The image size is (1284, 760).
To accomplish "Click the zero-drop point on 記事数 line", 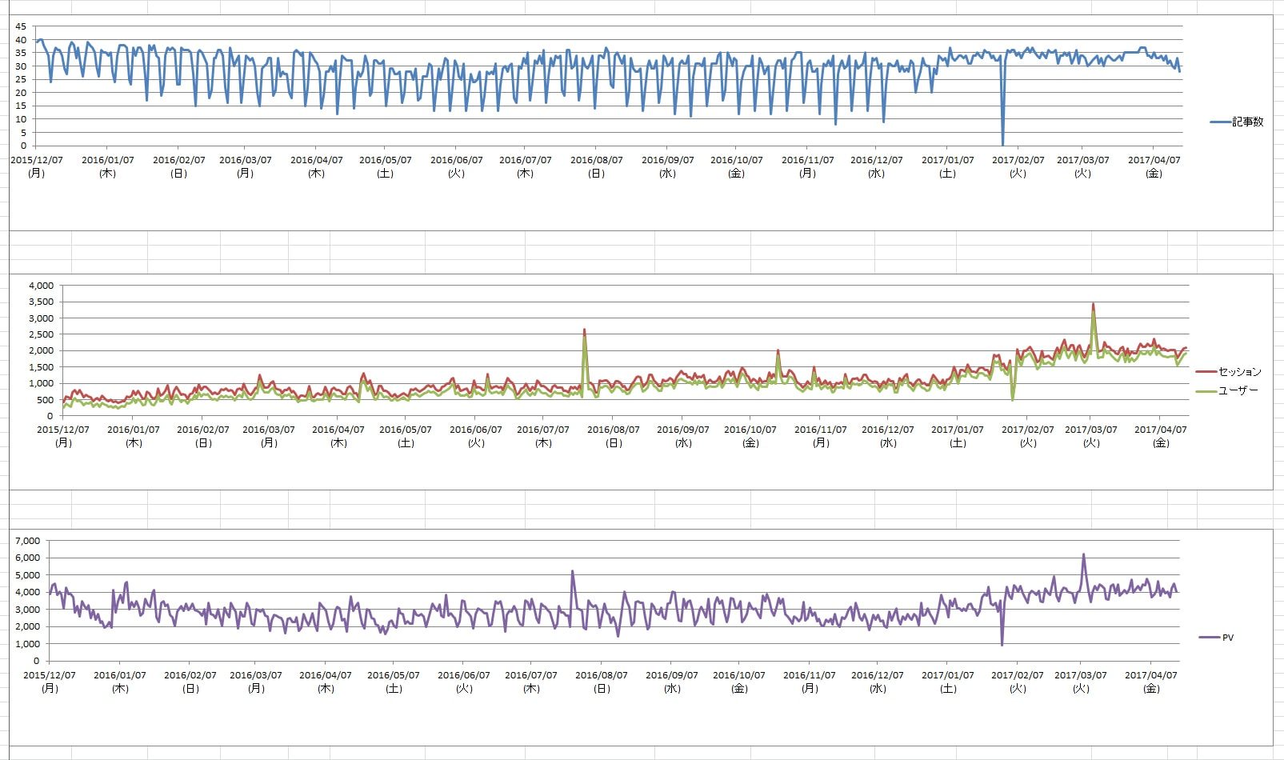I will [x=1002, y=144].
